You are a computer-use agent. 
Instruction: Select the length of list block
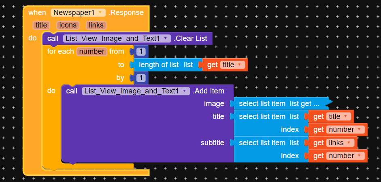(x=162, y=65)
